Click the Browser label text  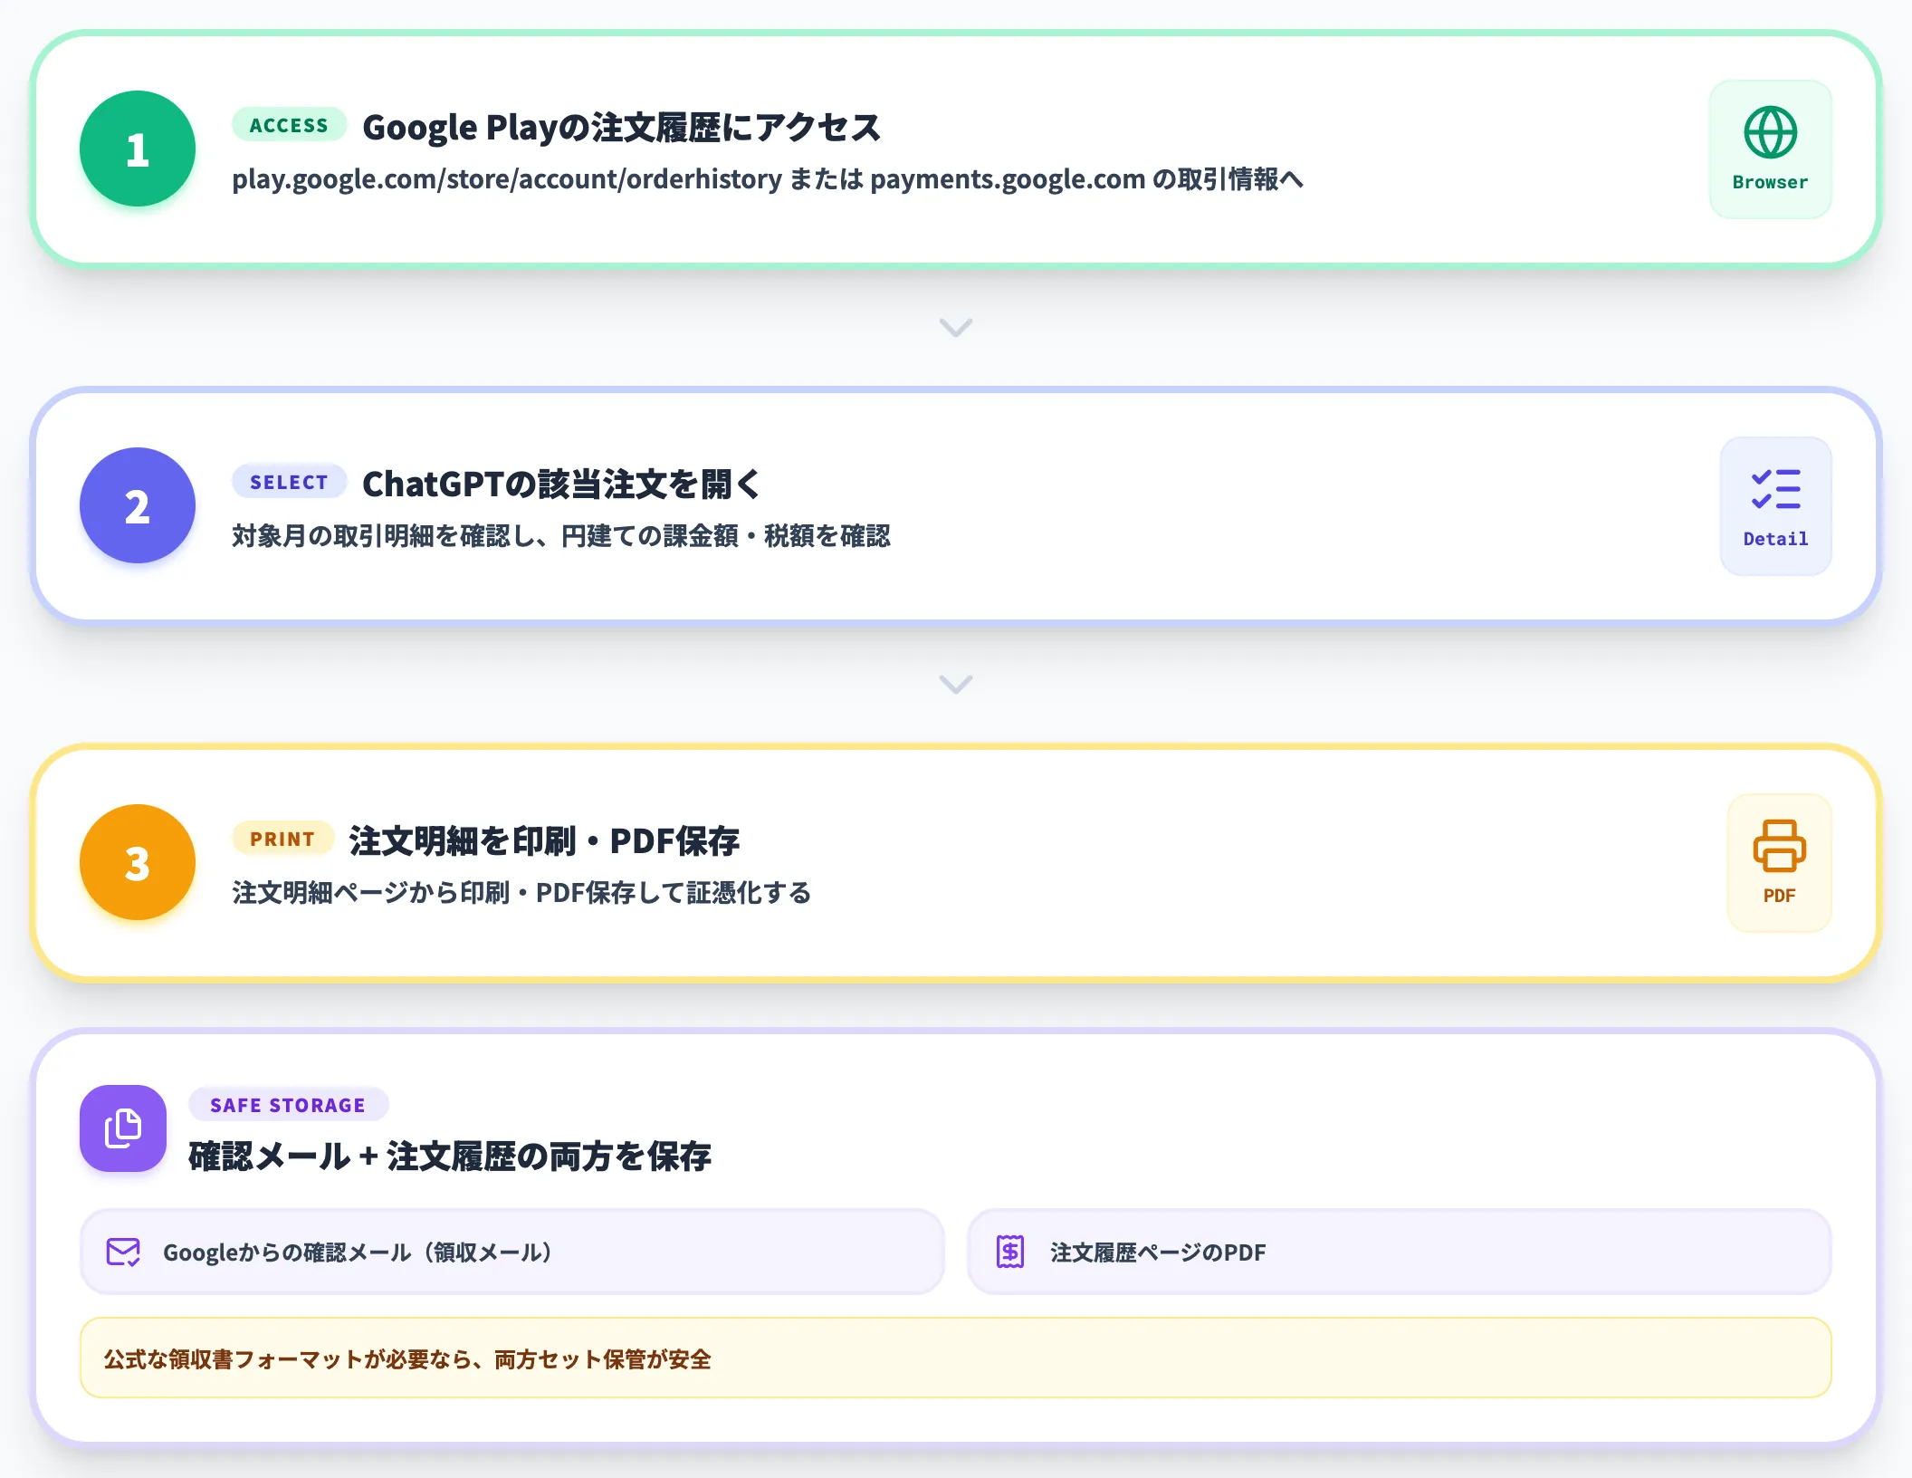pyautogui.click(x=1770, y=182)
